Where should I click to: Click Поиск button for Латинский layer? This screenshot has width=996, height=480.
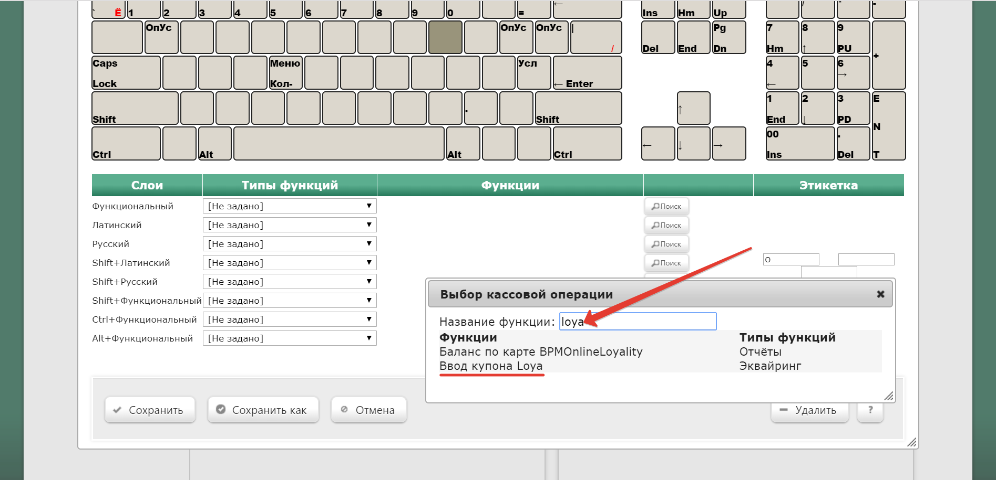click(666, 225)
